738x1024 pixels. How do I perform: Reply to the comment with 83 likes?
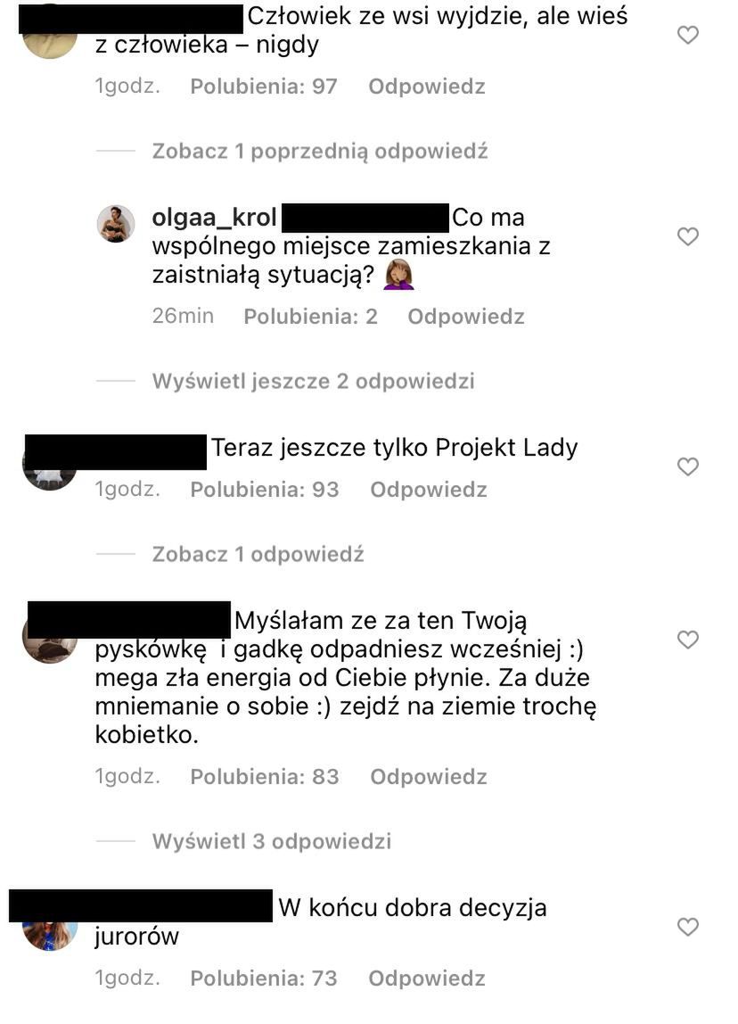point(429,777)
